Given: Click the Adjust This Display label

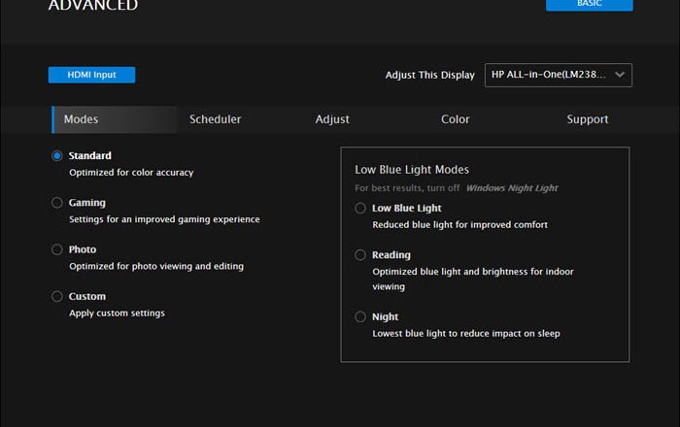Looking at the screenshot, I should click(x=429, y=75).
